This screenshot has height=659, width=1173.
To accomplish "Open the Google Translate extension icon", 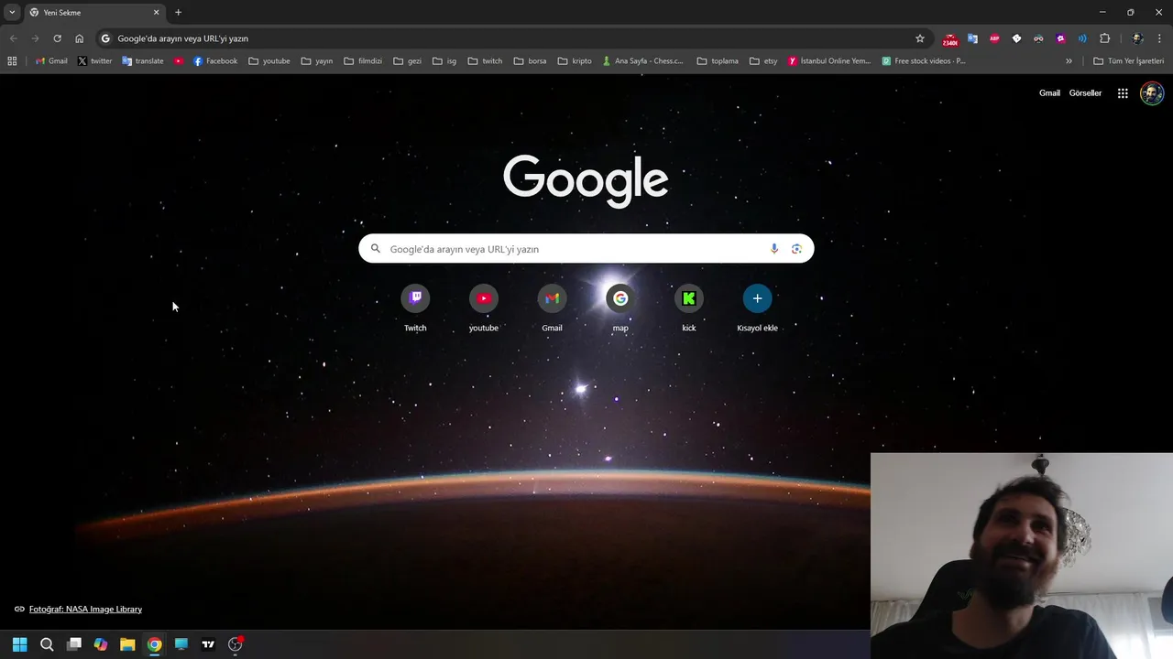I will 972,38.
